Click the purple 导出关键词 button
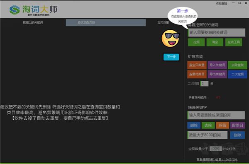This screenshot has height=164, width=249. pyautogui.click(x=217, y=74)
